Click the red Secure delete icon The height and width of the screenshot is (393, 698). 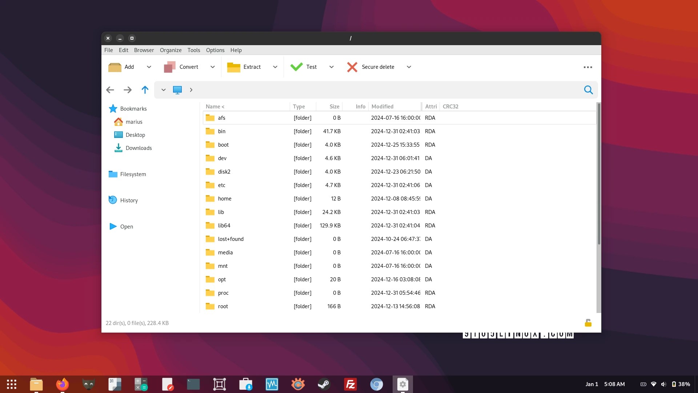(x=352, y=67)
